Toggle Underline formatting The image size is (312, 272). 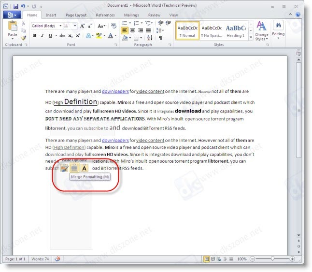click(x=50, y=36)
